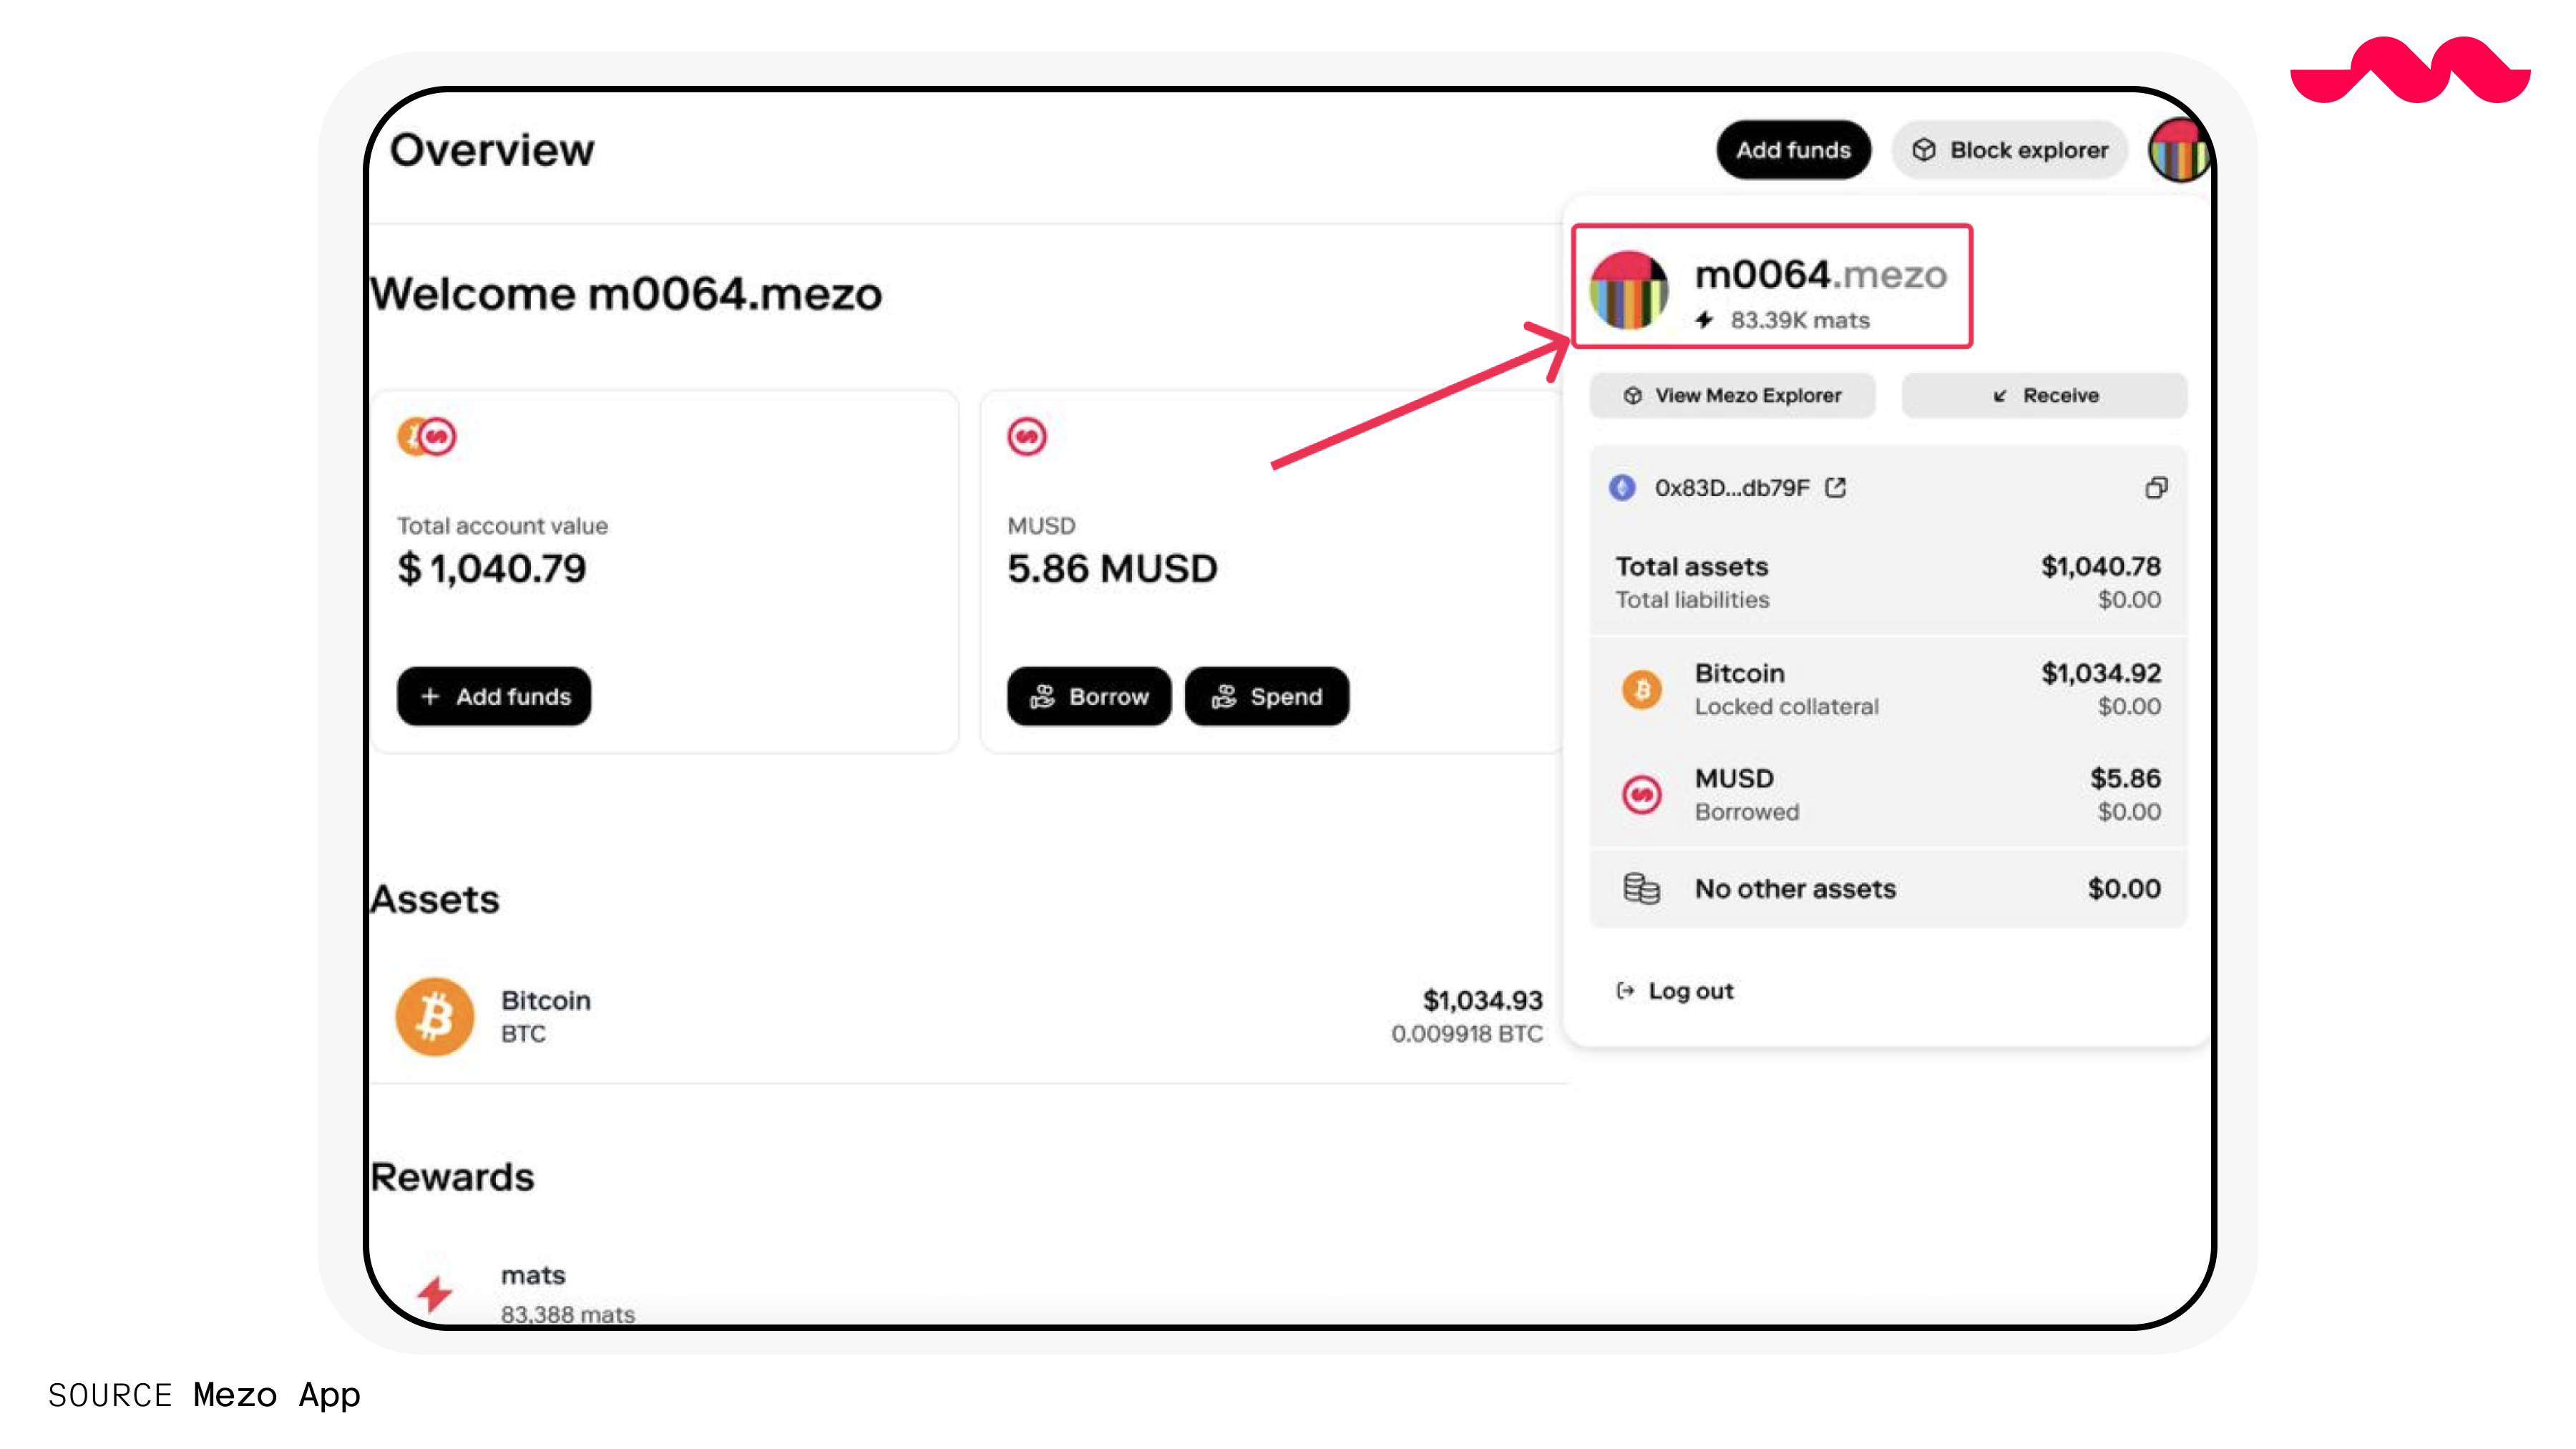The width and height of the screenshot is (2576, 1449).
Task: Click the Locked collateral label
Action: tap(1786, 707)
